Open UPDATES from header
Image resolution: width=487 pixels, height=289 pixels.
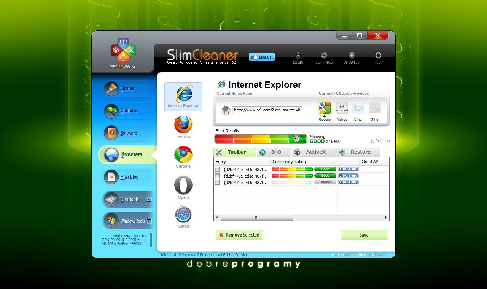pyautogui.click(x=352, y=58)
